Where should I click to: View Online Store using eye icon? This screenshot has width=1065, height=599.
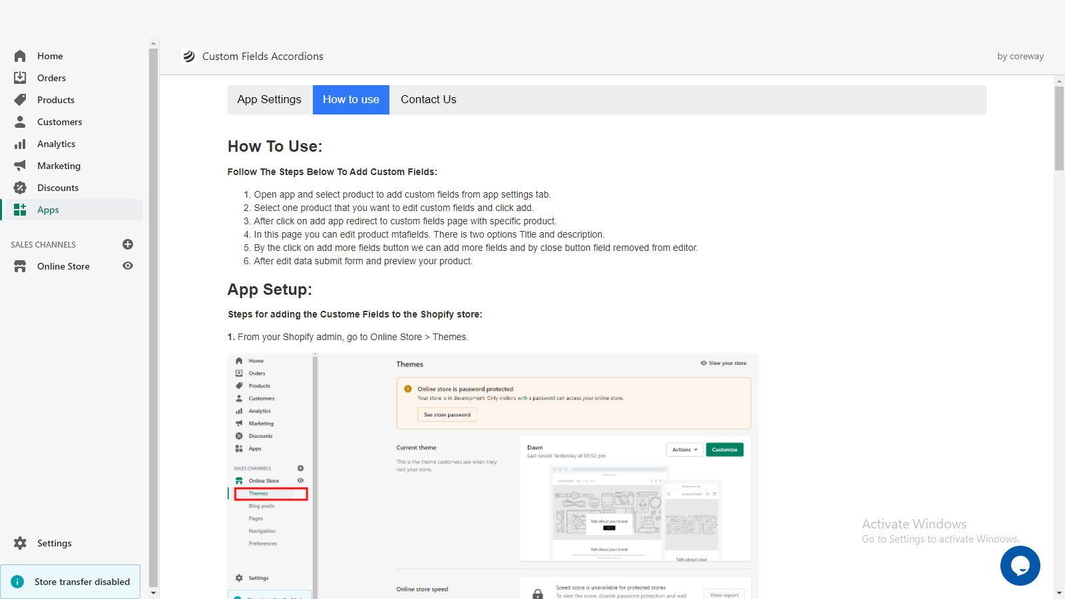128,266
